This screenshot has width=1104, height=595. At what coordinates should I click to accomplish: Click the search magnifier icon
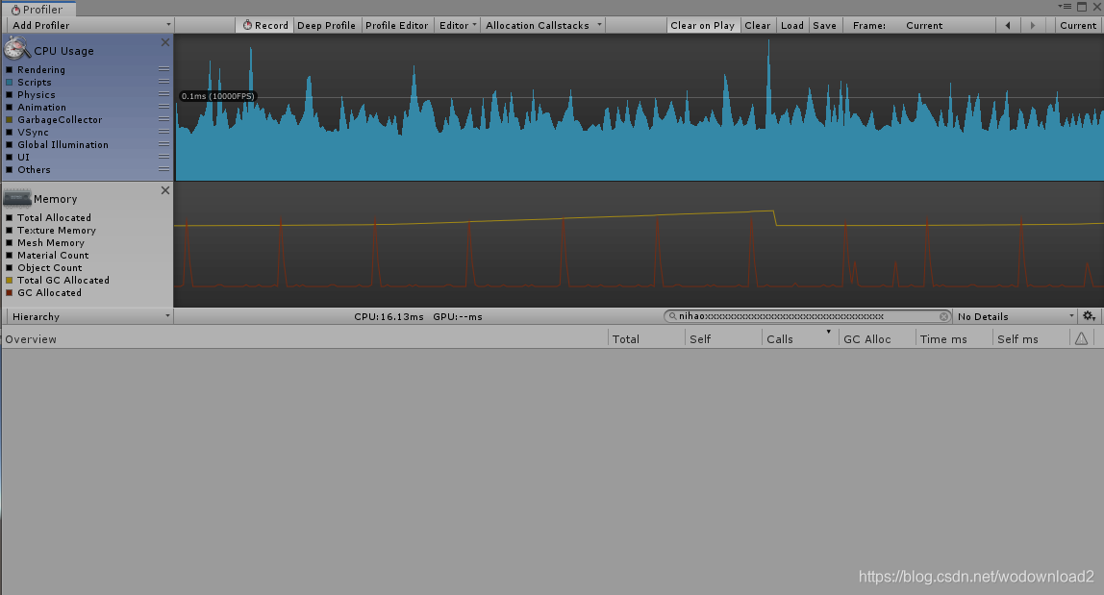[672, 316]
